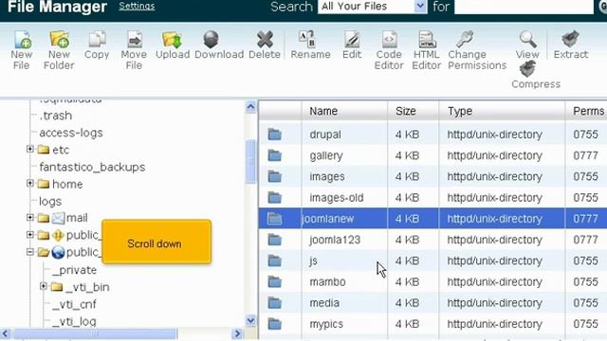Viewport: 607px width, 341px height.
Task: Expand the mail tree node
Action: coord(30,218)
